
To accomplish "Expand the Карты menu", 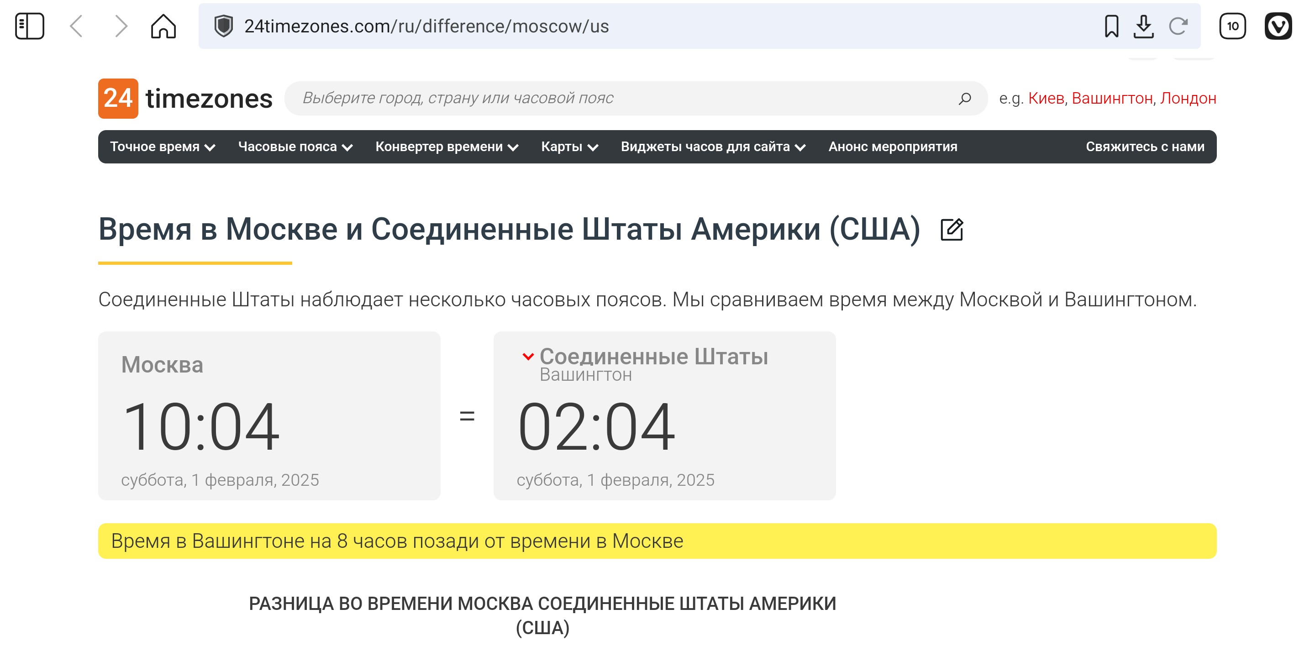I will [569, 147].
